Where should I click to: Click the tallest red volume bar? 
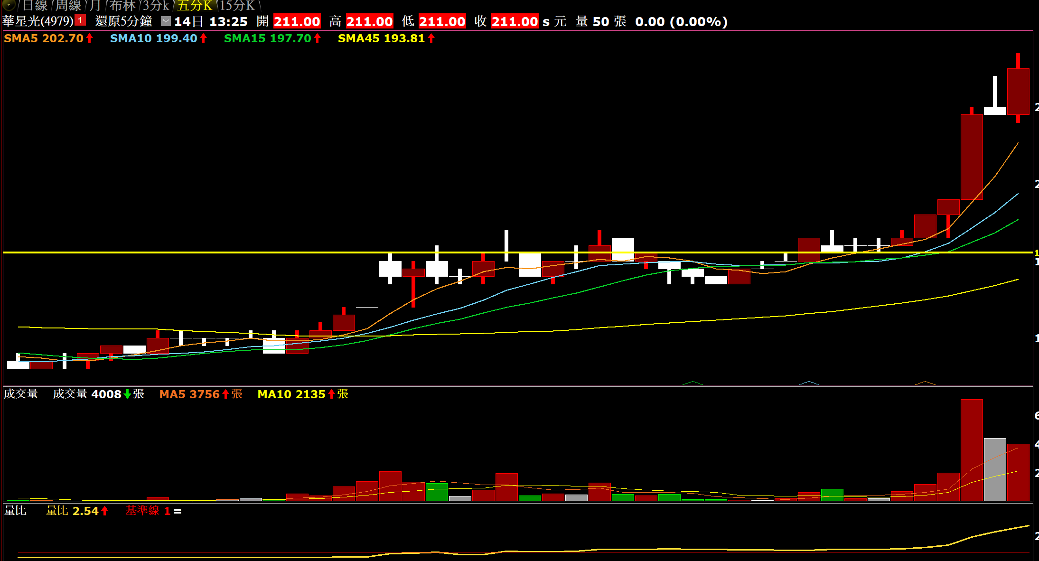point(971,450)
